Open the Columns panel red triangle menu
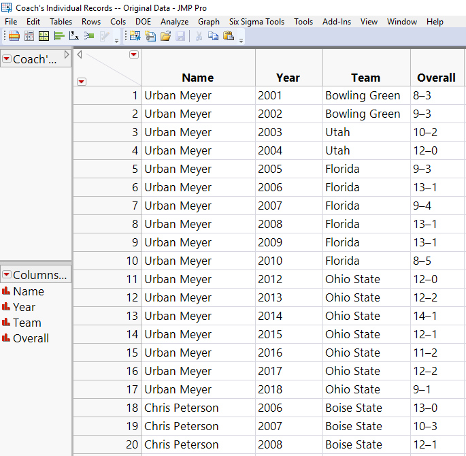This screenshot has height=456, width=466. [x=7, y=275]
